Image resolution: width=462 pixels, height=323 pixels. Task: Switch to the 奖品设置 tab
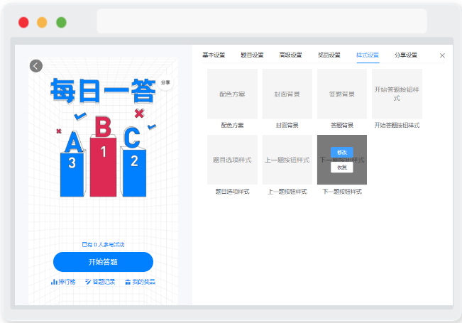[329, 55]
